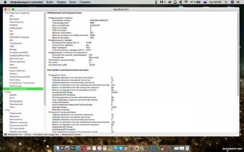Open the Trash in the Dock
Viewport: 244px width, 152px height.
(187, 148)
